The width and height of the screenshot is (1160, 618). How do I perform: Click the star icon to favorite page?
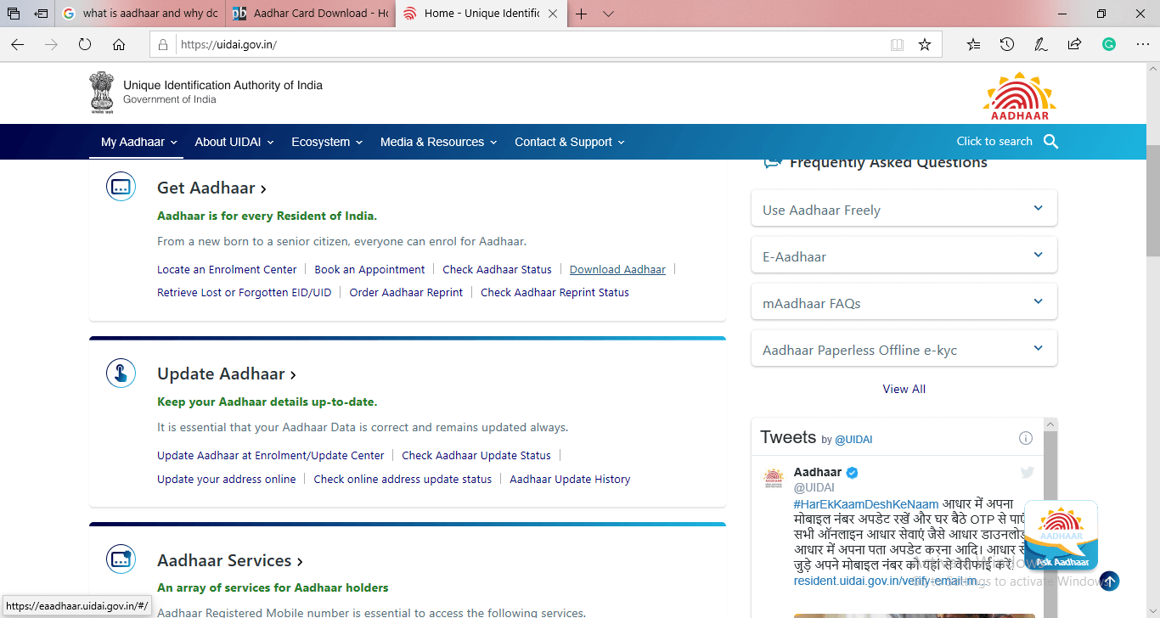click(x=925, y=45)
